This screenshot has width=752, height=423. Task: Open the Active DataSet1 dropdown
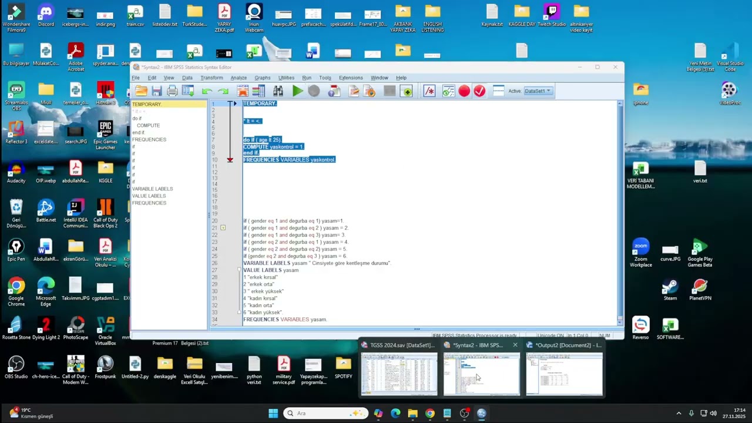[x=538, y=91]
